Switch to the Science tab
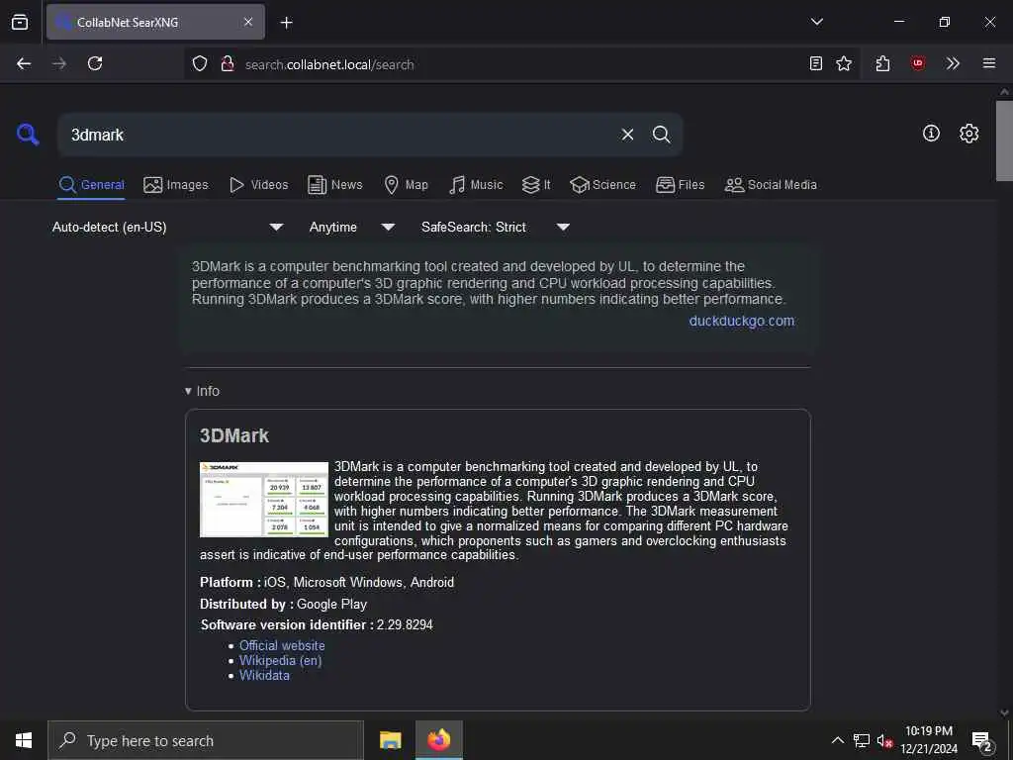The width and height of the screenshot is (1013, 760). click(x=602, y=185)
